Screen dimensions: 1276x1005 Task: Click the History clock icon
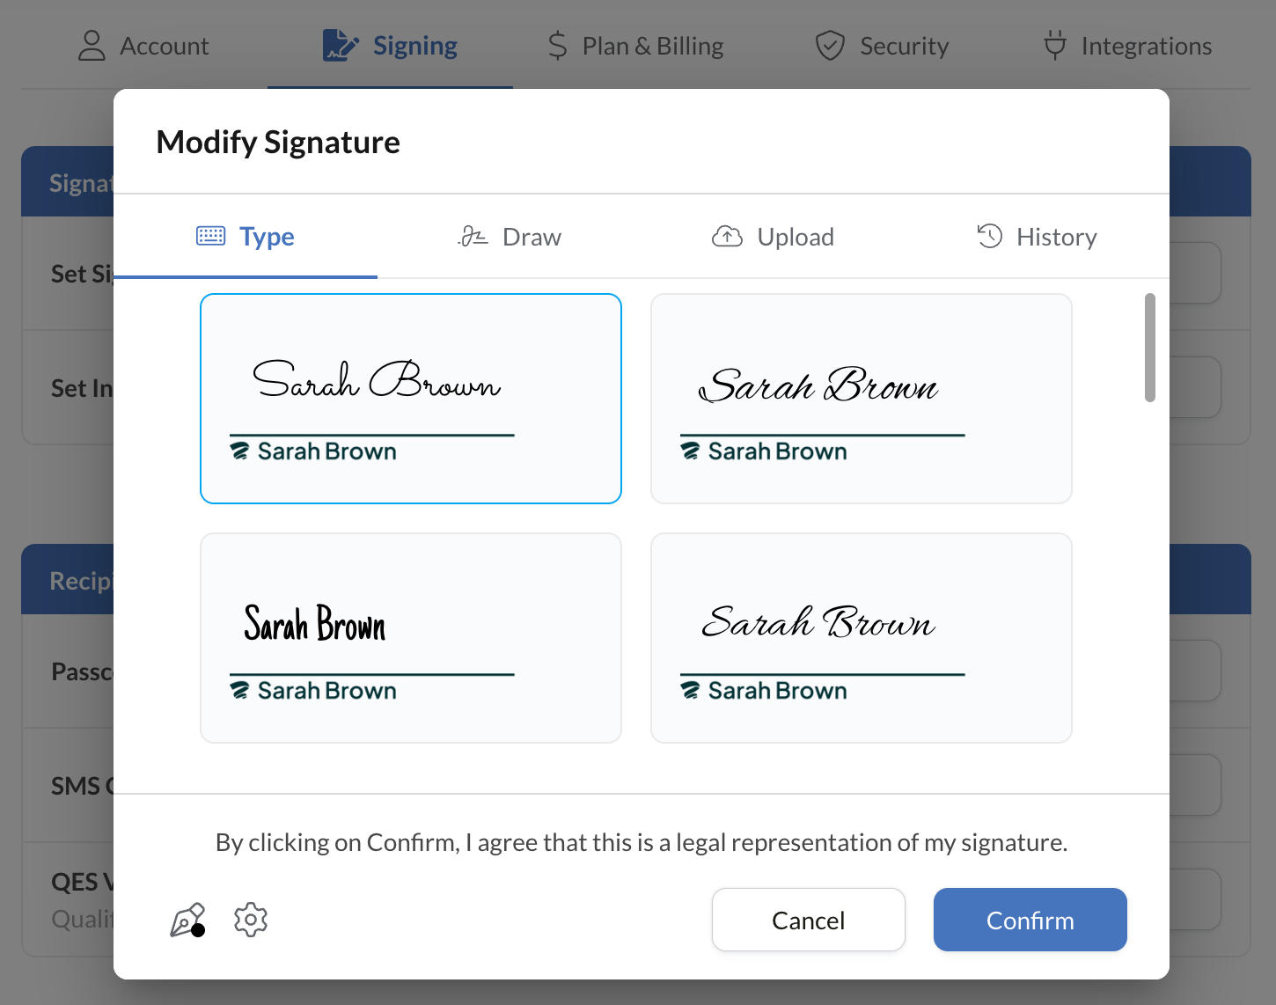point(990,236)
